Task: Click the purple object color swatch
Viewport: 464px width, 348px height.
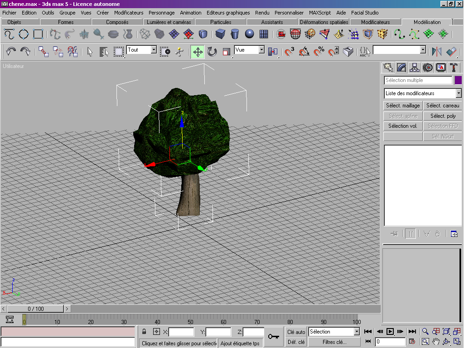Action: click(458, 80)
